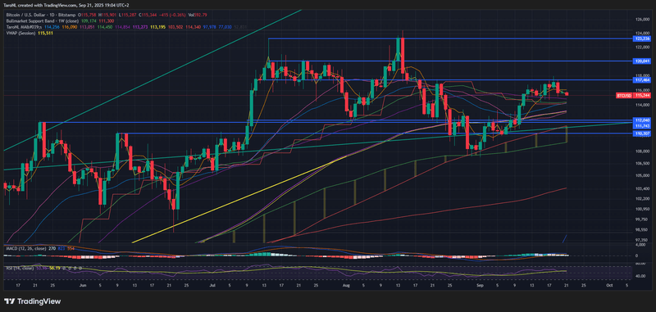Click the Sep label on time axis
The image size is (656, 312).
coord(480,284)
